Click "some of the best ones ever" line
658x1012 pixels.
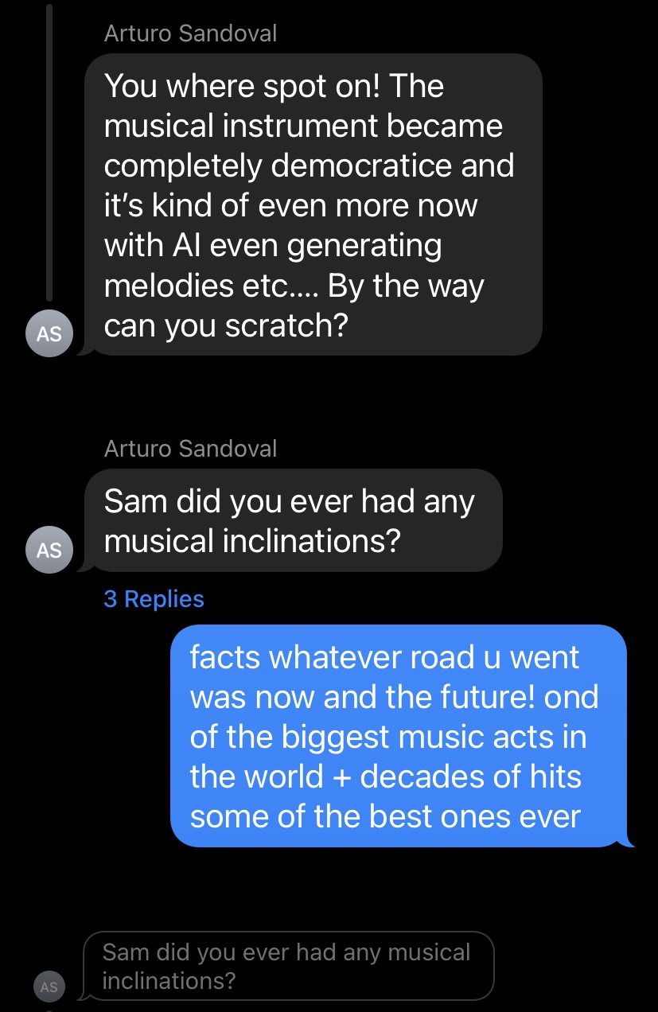coord(385,816)
